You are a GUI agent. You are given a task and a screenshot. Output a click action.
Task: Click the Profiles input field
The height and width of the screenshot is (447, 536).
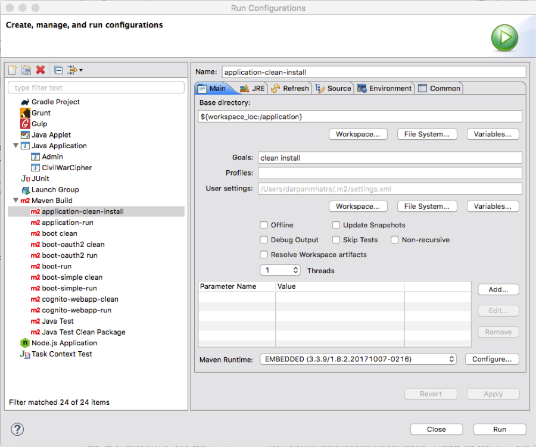click(x=390, y=173)
